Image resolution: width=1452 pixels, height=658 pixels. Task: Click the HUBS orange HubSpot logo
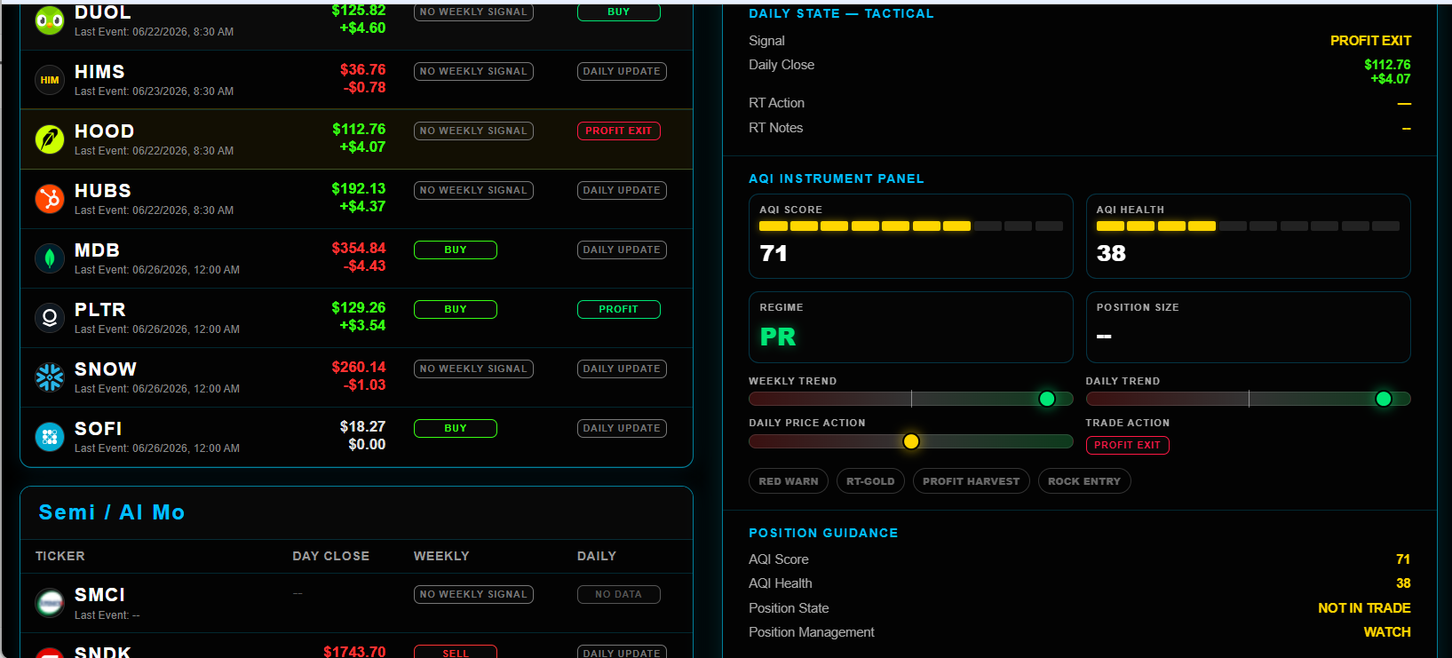pyautogui.click(x=50, y=199)
